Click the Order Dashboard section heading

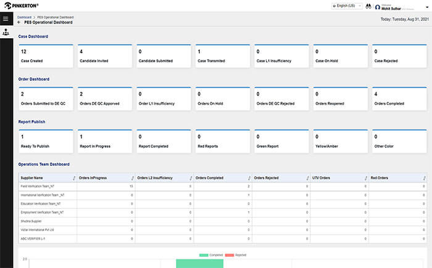pyautogui.click(x=34, y=79)
